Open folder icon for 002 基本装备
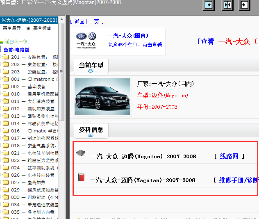259x219 pixels. pyautogui.click(x=6, y=87)
